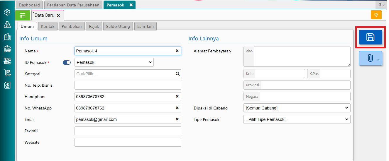389x161 pixels.
Task: Clear the No. WhatsApp field value
Action: (177, 108)
